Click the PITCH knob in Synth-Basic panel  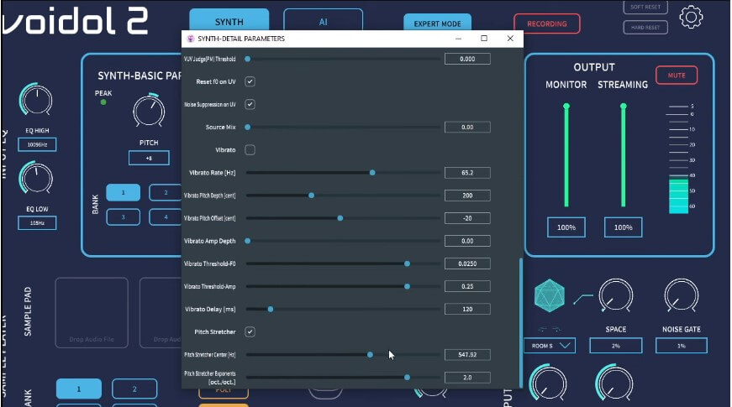[x=149, y=111]
